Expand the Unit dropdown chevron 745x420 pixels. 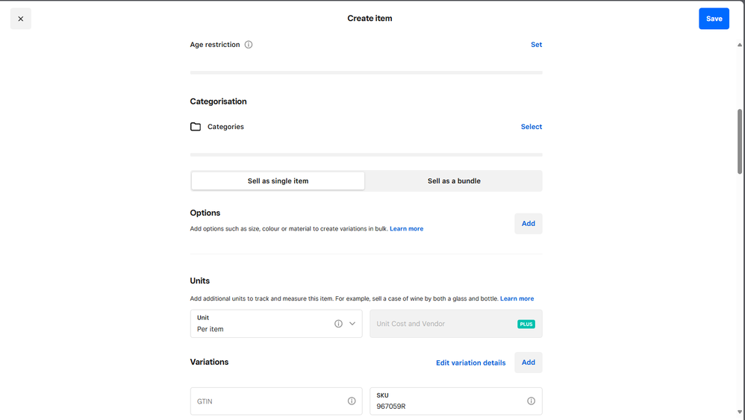[x=352, y=324]
